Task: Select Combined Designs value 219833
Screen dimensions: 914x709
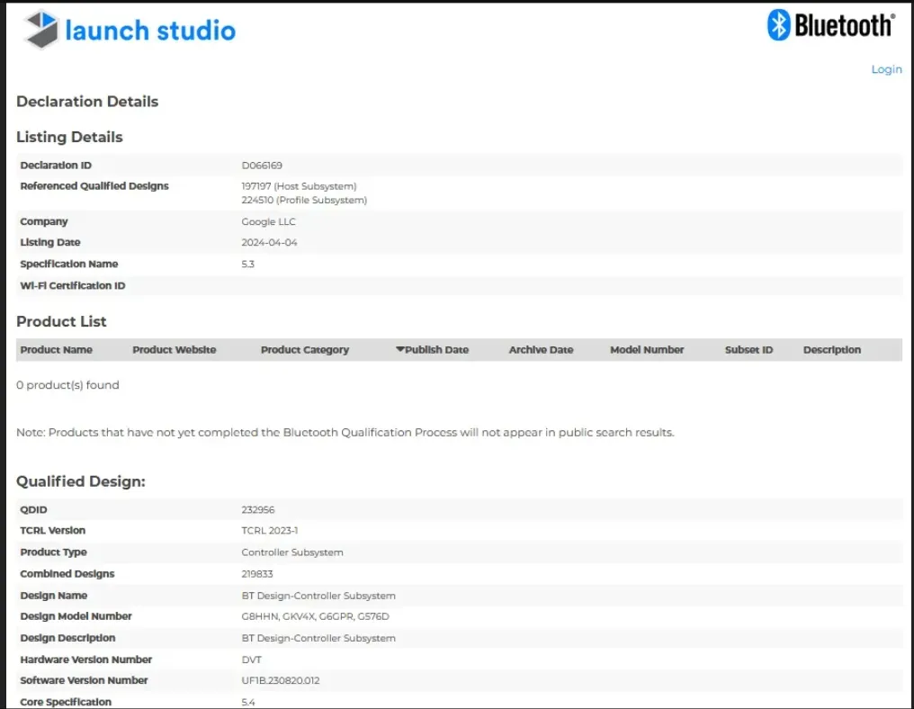Action: pyautogui.click(x=257, y=574)
